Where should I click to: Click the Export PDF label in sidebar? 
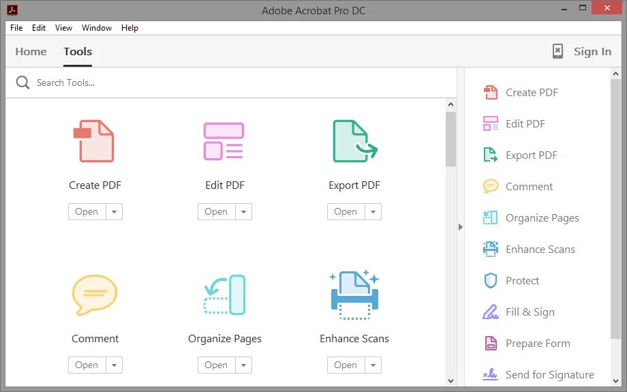532,155
